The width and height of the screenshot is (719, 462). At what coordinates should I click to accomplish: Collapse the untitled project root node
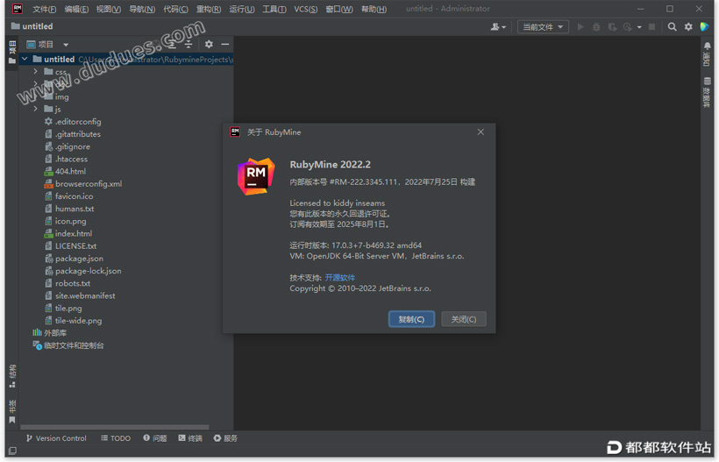(x=25, y=59)
